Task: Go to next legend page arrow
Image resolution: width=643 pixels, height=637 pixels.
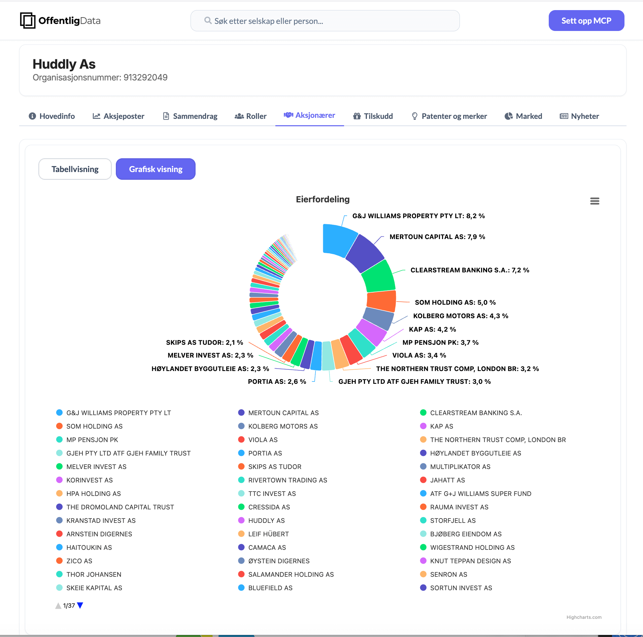Action: pyautogui.click(x=80, y=605)
